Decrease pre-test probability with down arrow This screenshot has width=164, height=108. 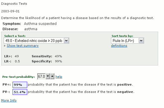tap(48, 76)
